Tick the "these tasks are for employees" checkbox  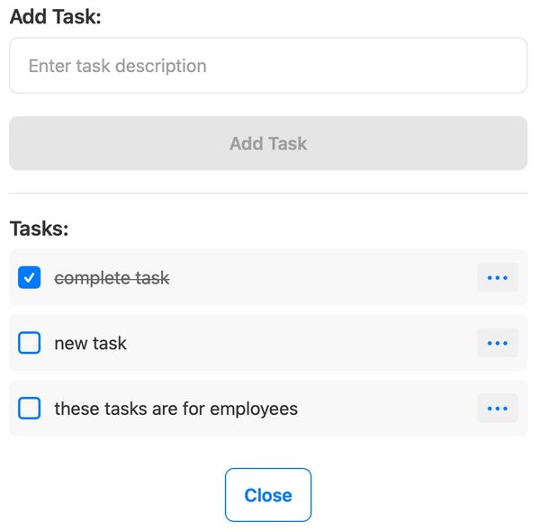[x=30, y=409]
